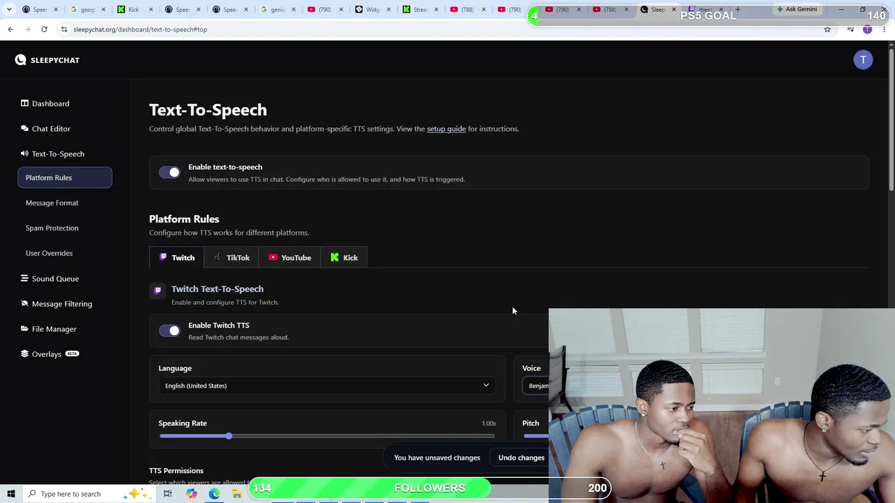Open the Windows Start menu
Image resolution: width=895 pixels, height=503 pixels.
click(10, 494)
